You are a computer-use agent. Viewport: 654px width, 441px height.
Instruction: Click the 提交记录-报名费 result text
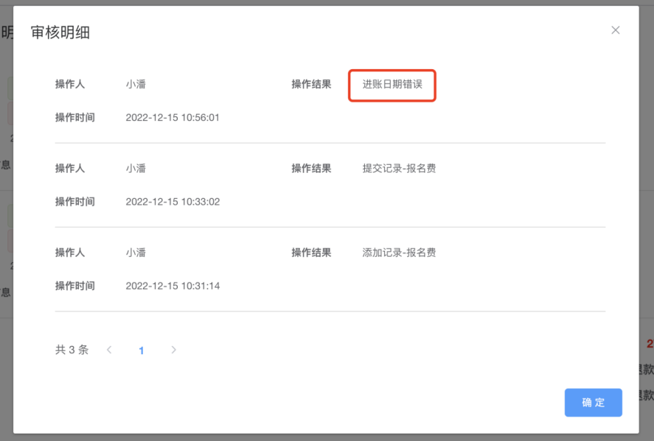[x=399, y=169]
